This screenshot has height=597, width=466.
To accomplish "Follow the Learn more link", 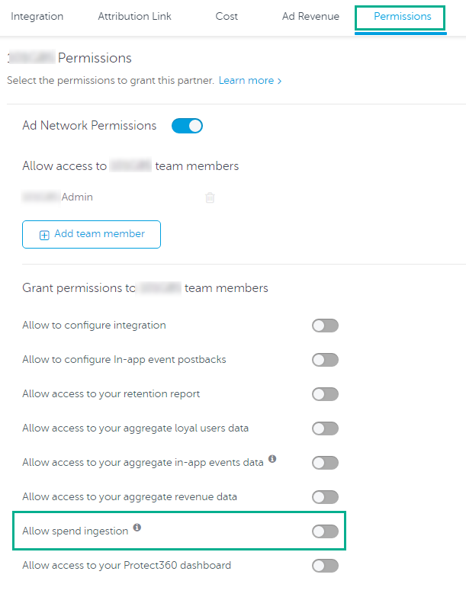I will [250, 81].
